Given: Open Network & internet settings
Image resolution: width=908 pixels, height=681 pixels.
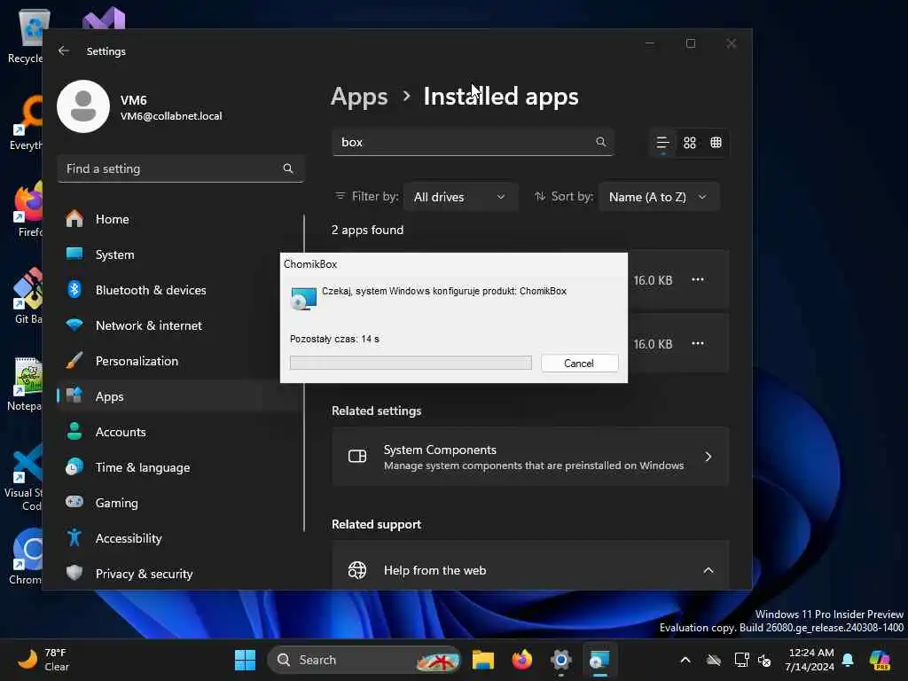Looking at the screenshot, I should pyautogui.click(x=179, y=325).
